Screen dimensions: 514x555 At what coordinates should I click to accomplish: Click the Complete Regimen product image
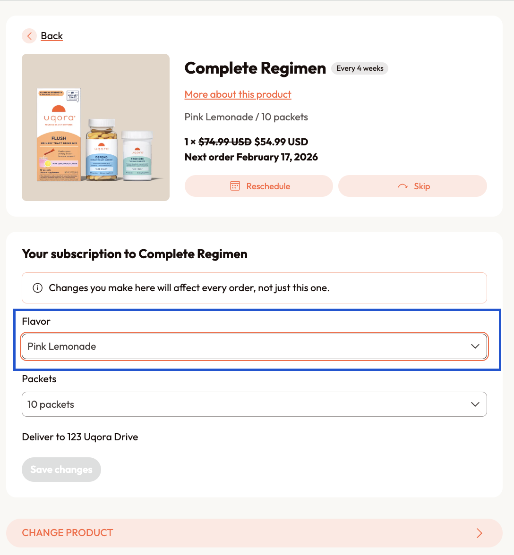[x=95, y=127]
